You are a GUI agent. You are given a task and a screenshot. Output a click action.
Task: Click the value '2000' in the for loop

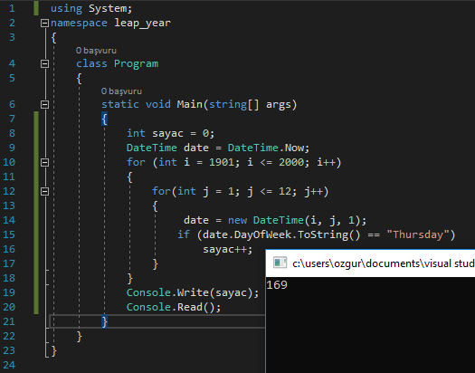(291, 162)
